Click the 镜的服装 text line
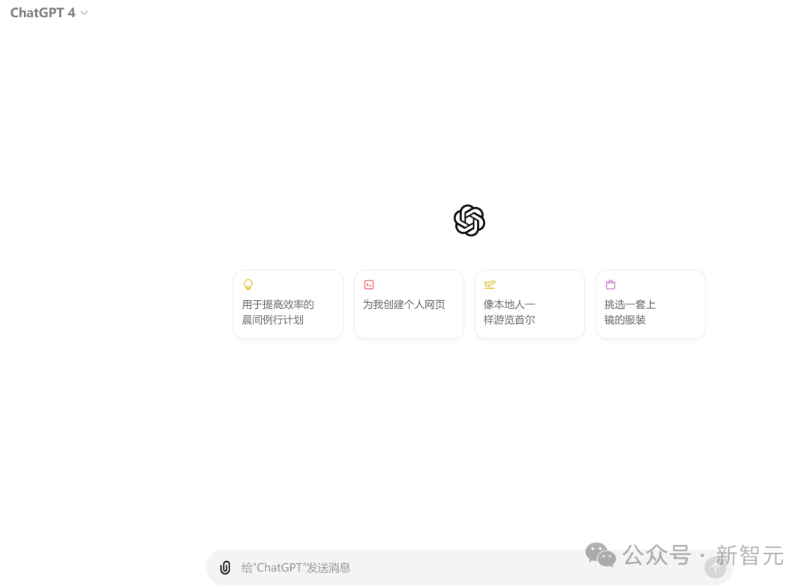 point(625,320)
